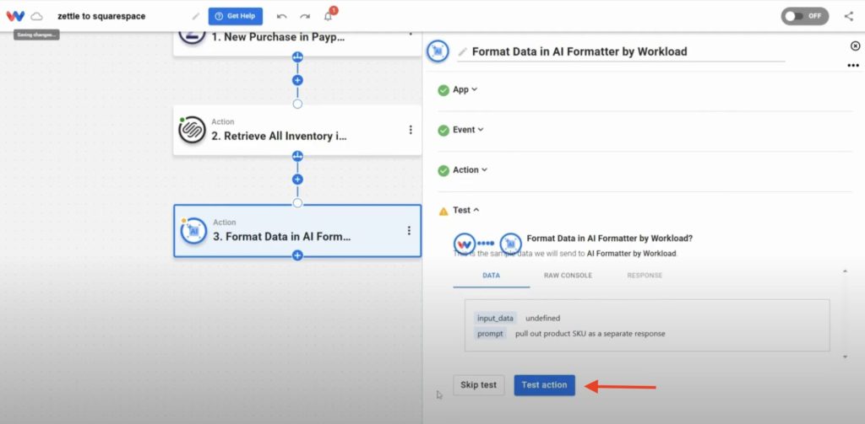Click the cloud save status icon
Image resolution: width=865 pixels, height=424 pixels.
tap(36, 17)
